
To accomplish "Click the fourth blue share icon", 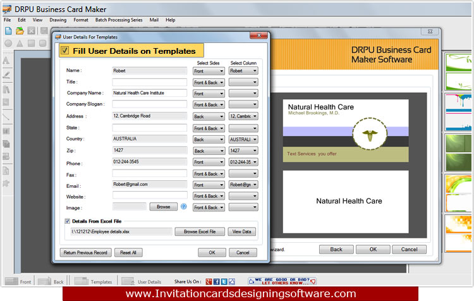I will click(x=232, y=281).
